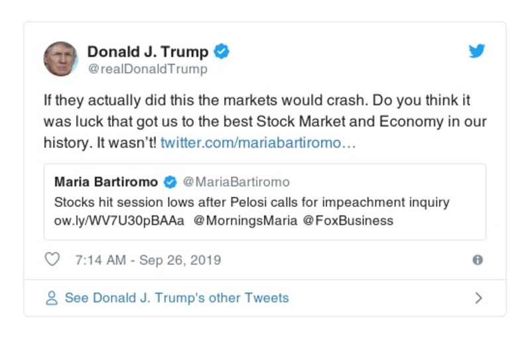Image resolution: width=530 pixels, height=340 pixels.
Task: Click the Twitter bird logo
Action: point(477,52)
